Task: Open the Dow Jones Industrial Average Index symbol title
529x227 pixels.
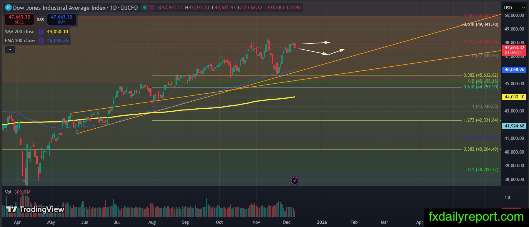Action: [75, 8]
